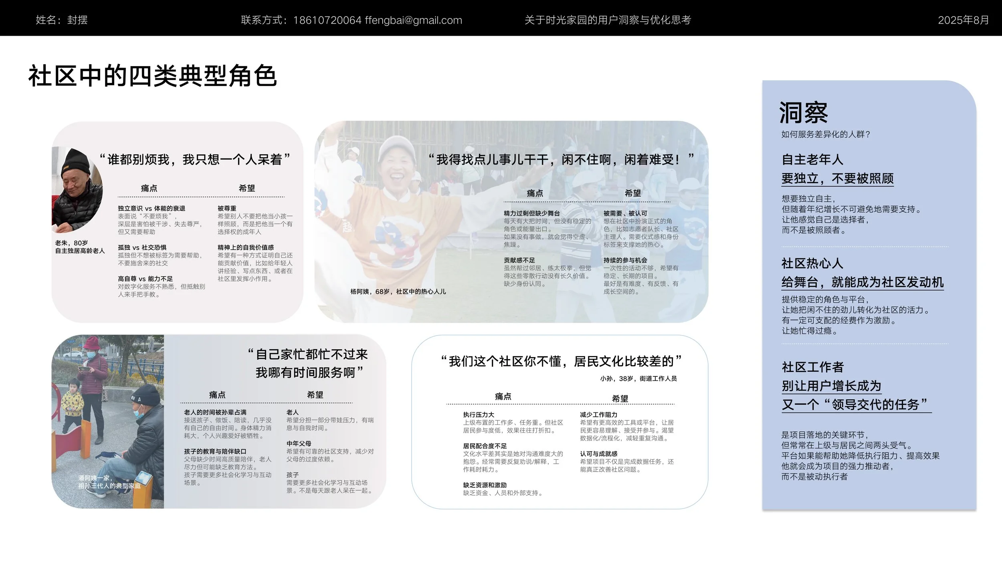The height and width of the screenshot is (563, 1002).
Task: Click the 执行压力大 subheading
Action: pos(479,414)
